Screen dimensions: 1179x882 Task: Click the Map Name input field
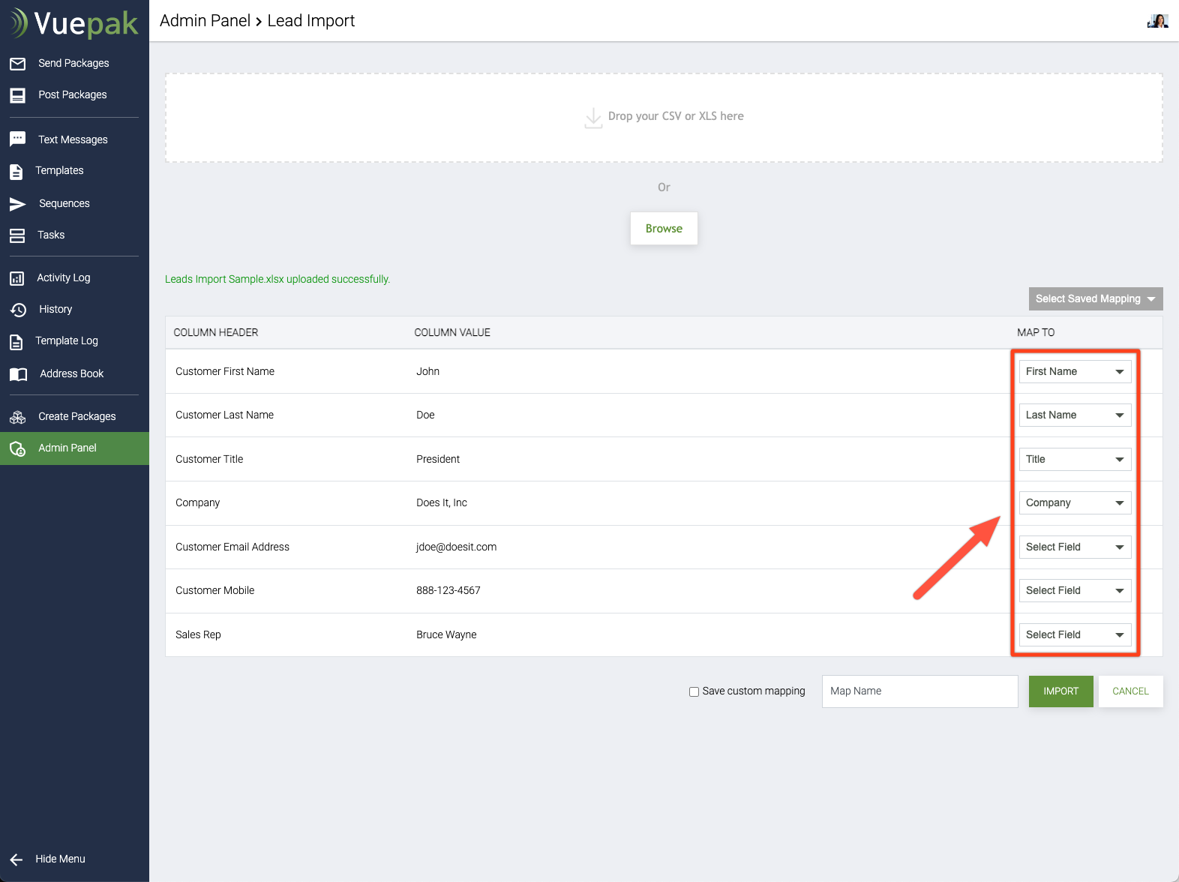tap(919, 691)
